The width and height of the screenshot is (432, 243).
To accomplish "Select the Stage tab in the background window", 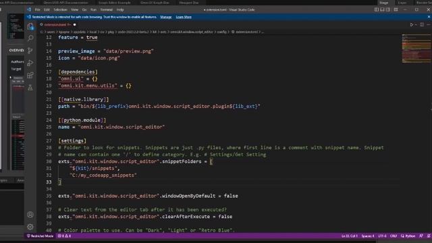I will click(x=384, y=3).
